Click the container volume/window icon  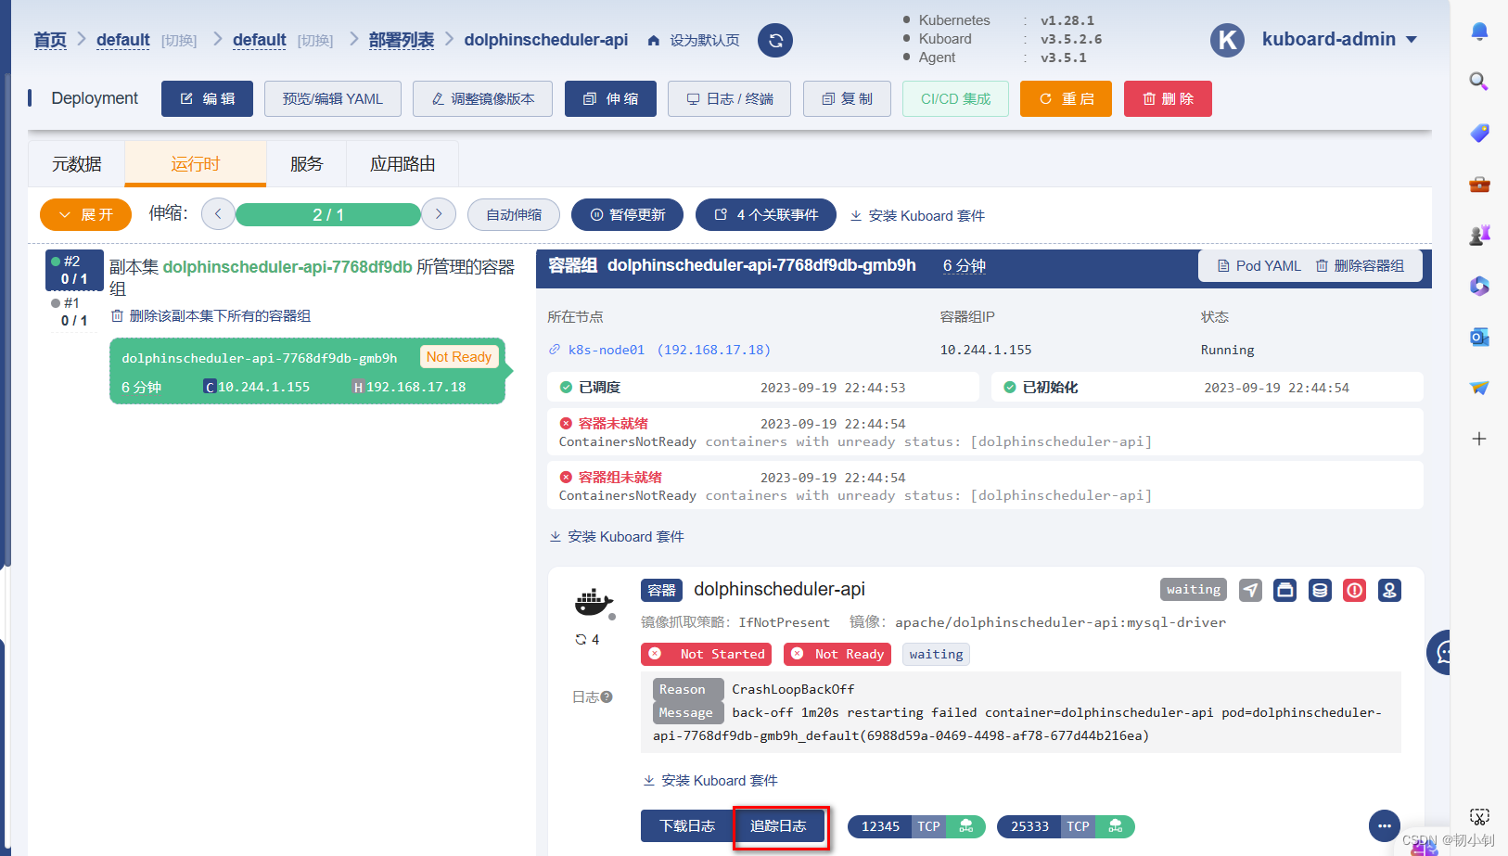1284,590
